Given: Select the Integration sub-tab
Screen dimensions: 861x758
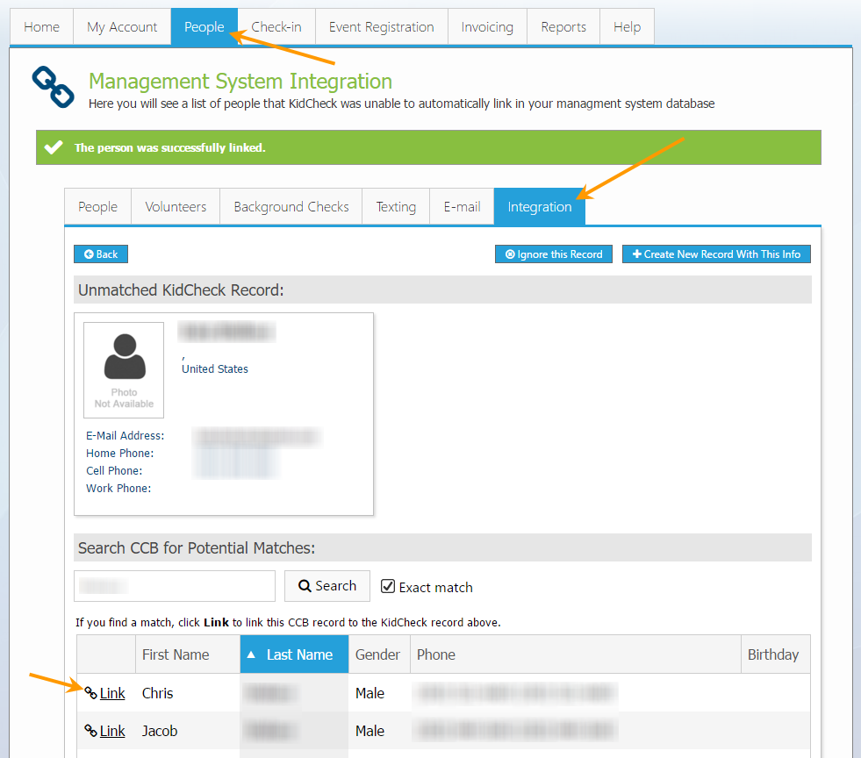Looking at the screenshot, I should point(540,206).
